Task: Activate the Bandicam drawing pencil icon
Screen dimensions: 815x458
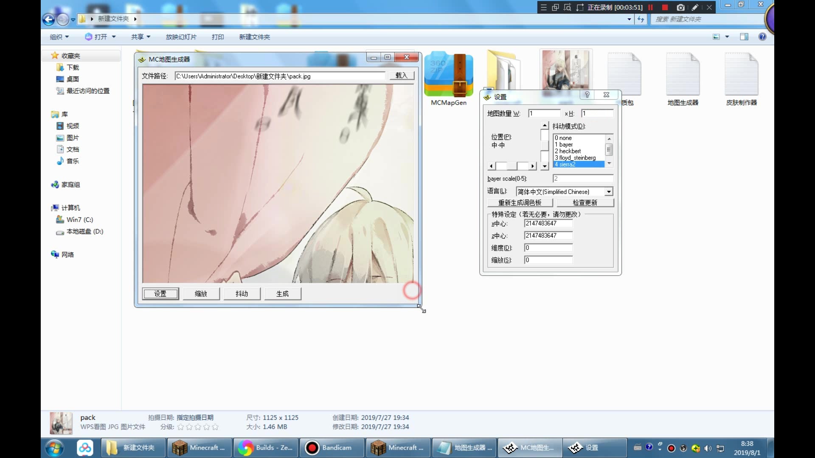Action: point(695,7)
